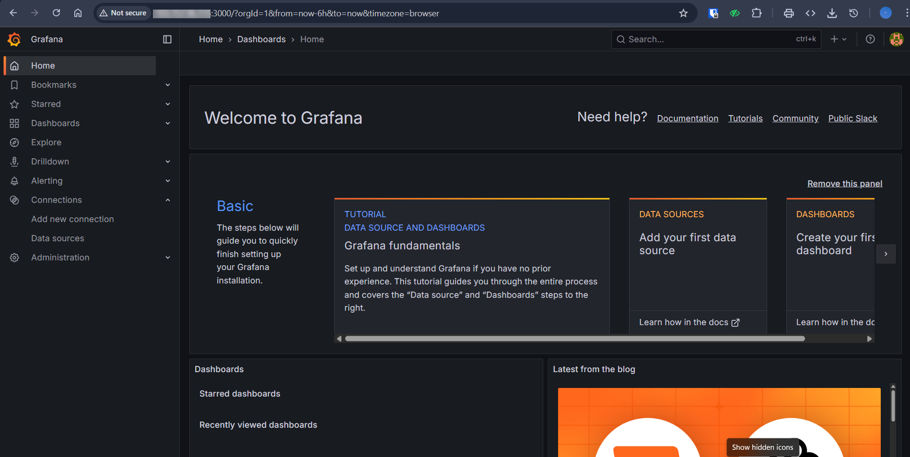Viewport: 910px width, 457px height.
Task: Toggle the sidebar dock menu icon
Action: 167,39
